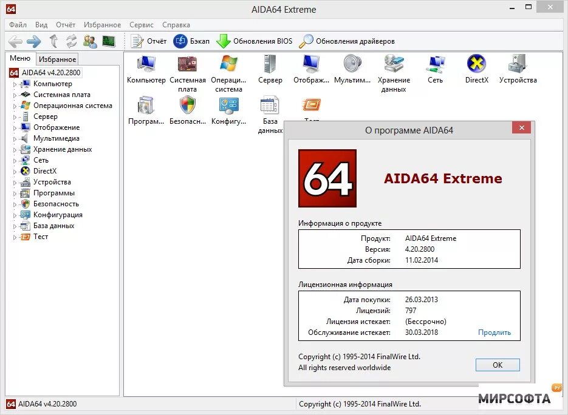Click maintenance expiry date 30.03.2018
The image size is (568, 415).
(421, 332)
